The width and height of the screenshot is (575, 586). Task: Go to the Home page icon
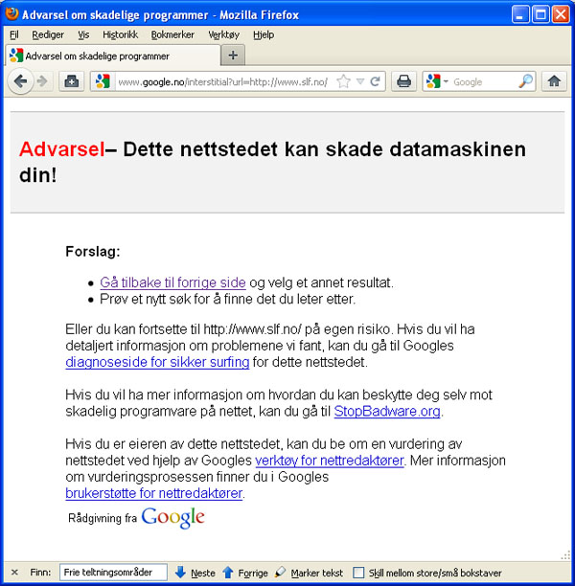click(554, 81)
